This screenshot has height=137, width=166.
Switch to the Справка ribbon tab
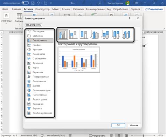135,9
